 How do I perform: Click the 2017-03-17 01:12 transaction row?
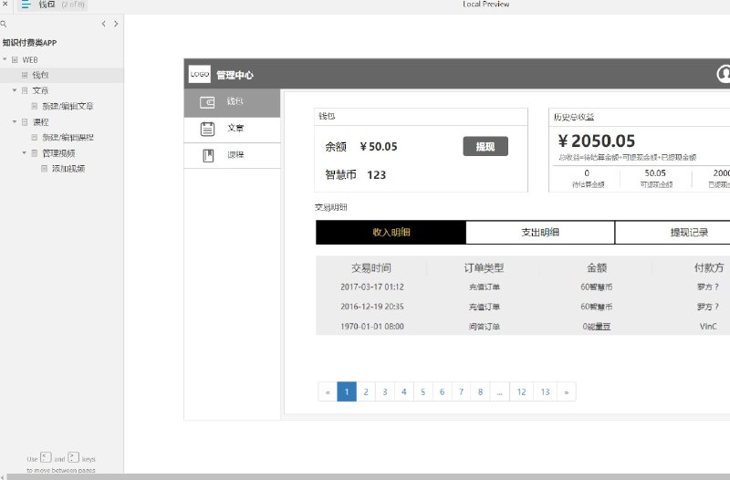coord(523,287)
